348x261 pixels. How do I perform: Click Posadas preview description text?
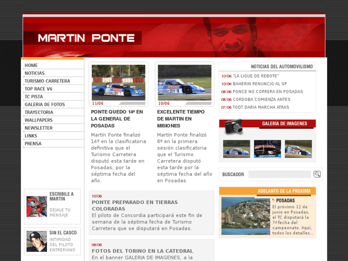293,220
